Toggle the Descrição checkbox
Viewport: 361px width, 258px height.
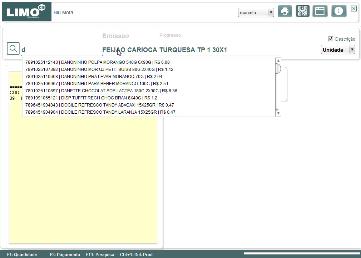[x=331, y=39]
